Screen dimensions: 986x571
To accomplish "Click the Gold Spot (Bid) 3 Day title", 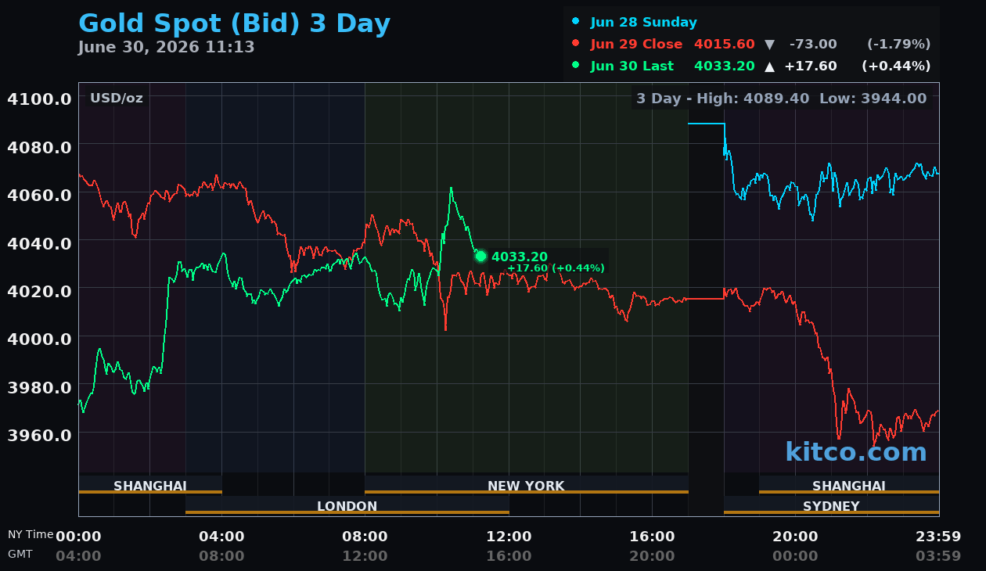I will (234, 24).
